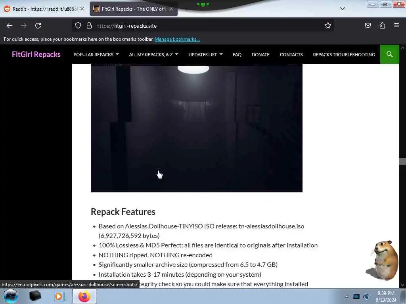Open the monitor tray icon
The image size is (406, 304).
point(356,296)
